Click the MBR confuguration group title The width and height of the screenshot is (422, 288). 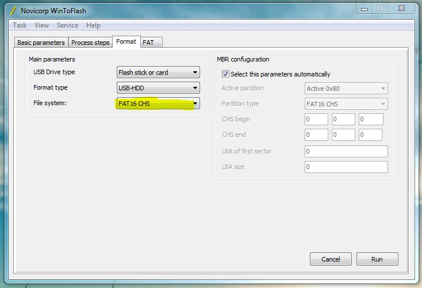pos(243,59)
